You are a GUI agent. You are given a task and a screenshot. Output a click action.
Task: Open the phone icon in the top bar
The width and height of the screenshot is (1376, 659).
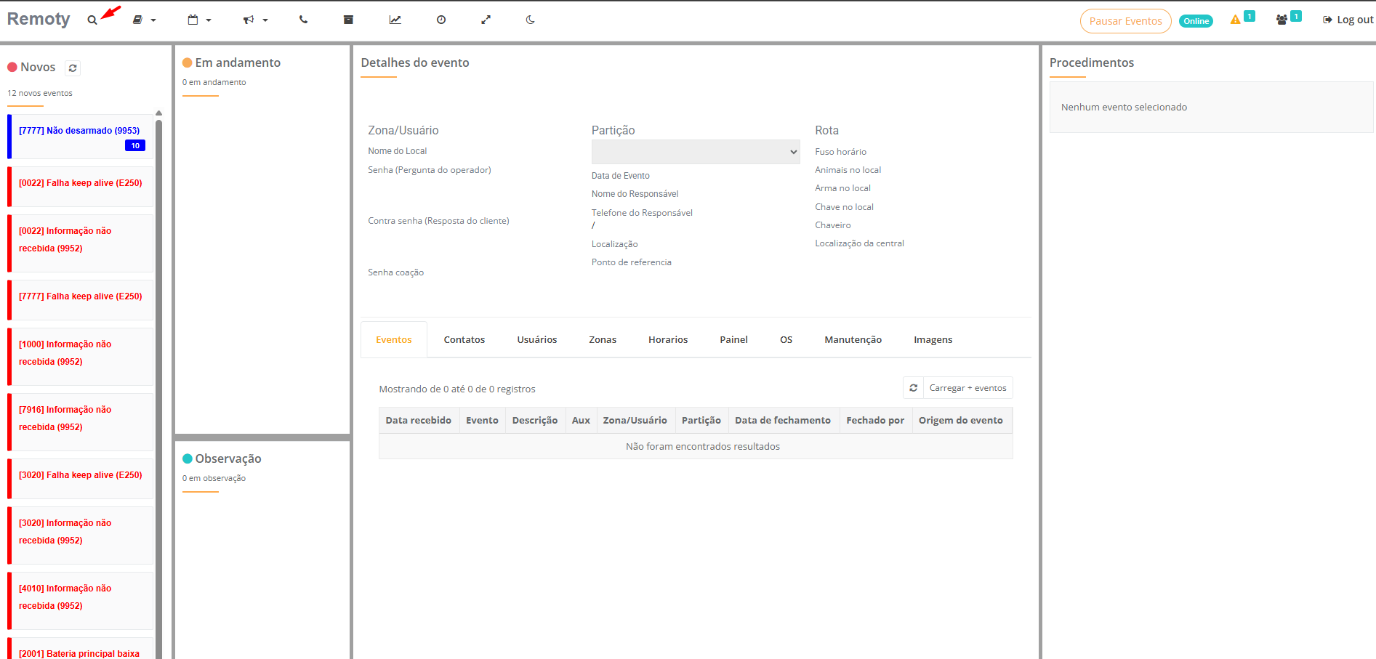(304, 20)
